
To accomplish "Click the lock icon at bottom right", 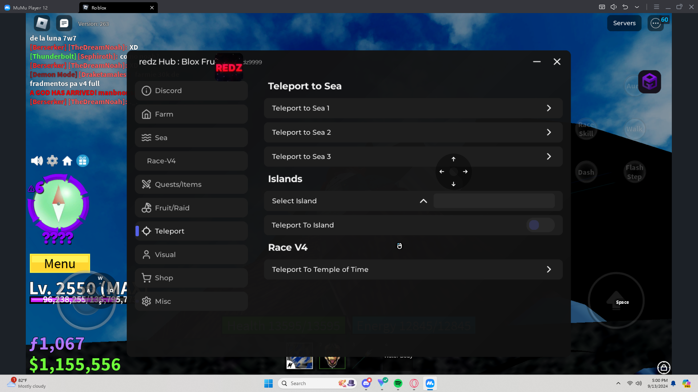I will pyautogui.click(x=664, y=367).
